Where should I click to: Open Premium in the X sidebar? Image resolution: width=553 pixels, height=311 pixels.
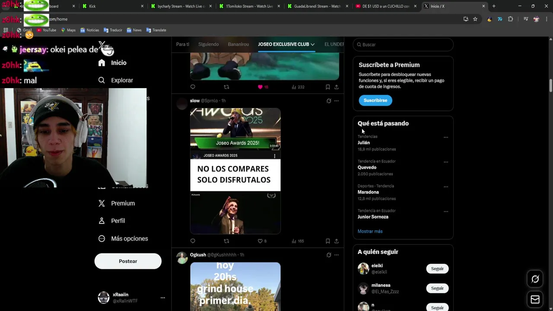117,203
